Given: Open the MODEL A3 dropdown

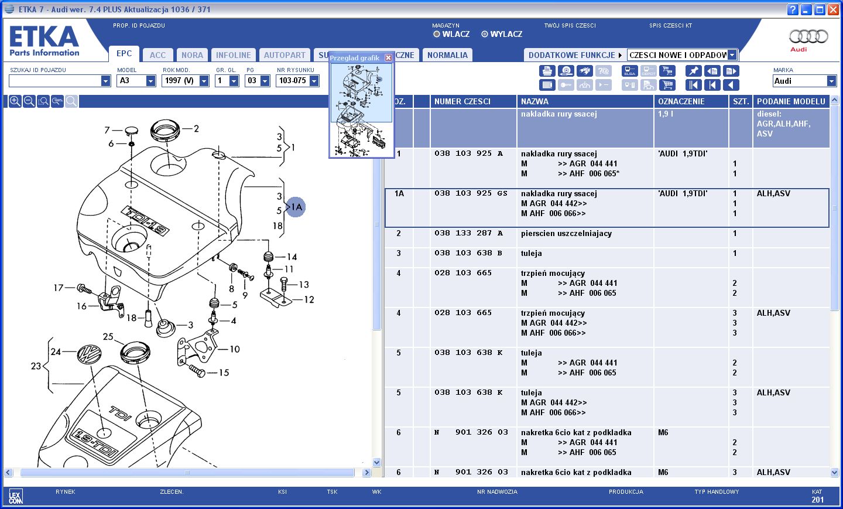Looking at the screenshot, I should pyautogui.click(x=150, y=81).
